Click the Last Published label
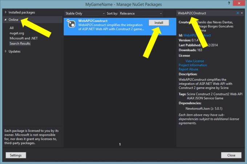Screen dimensions: 247x164 tap(190, 45)
